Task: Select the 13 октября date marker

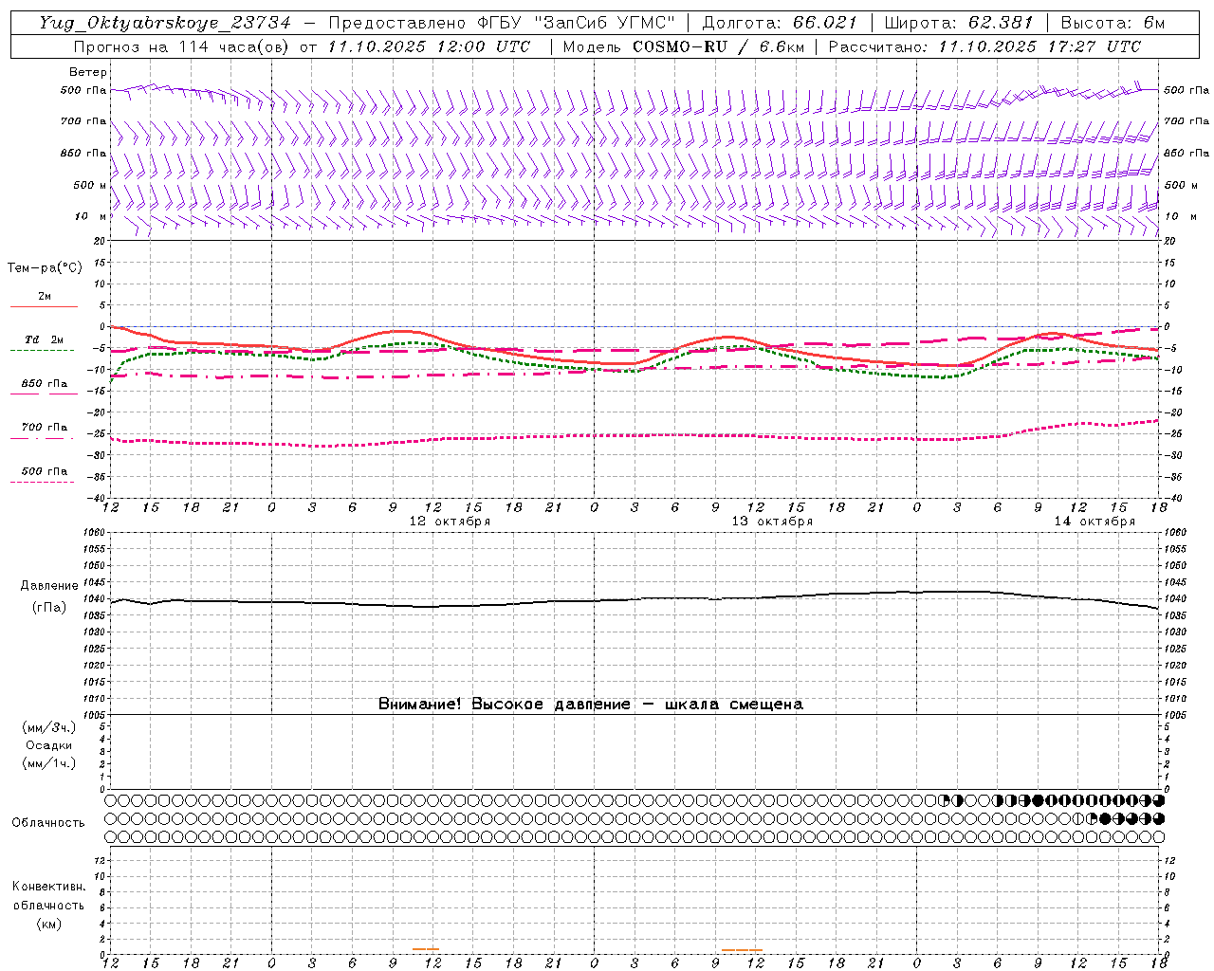Action: pos(772,522)
